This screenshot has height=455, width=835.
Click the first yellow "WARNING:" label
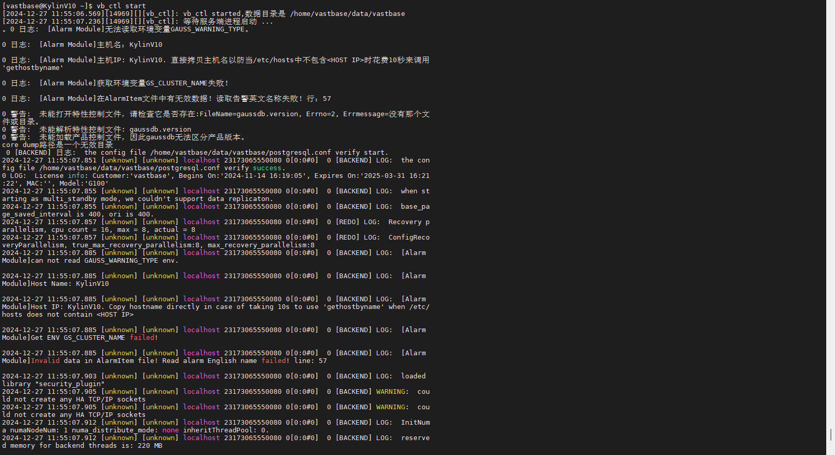coord(392,392)
